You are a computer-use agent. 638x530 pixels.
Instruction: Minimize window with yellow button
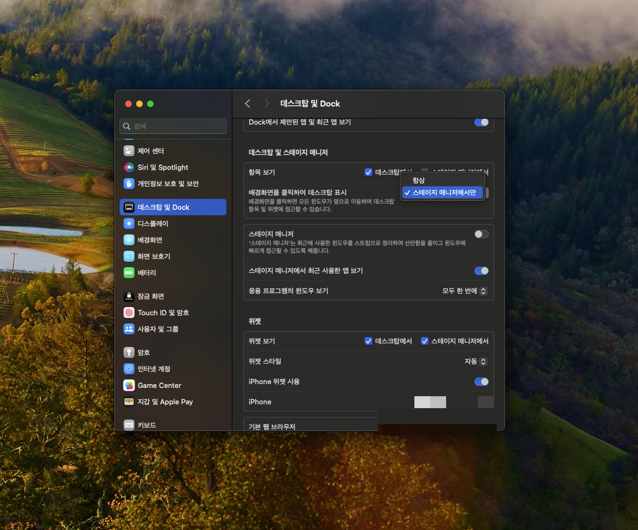[139, 104]
